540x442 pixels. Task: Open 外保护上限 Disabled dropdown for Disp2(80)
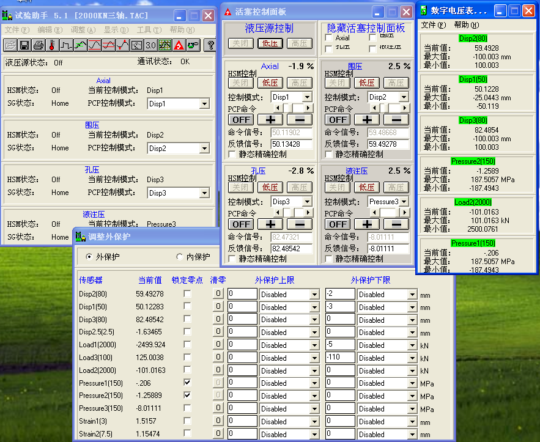tap(314, 294)
